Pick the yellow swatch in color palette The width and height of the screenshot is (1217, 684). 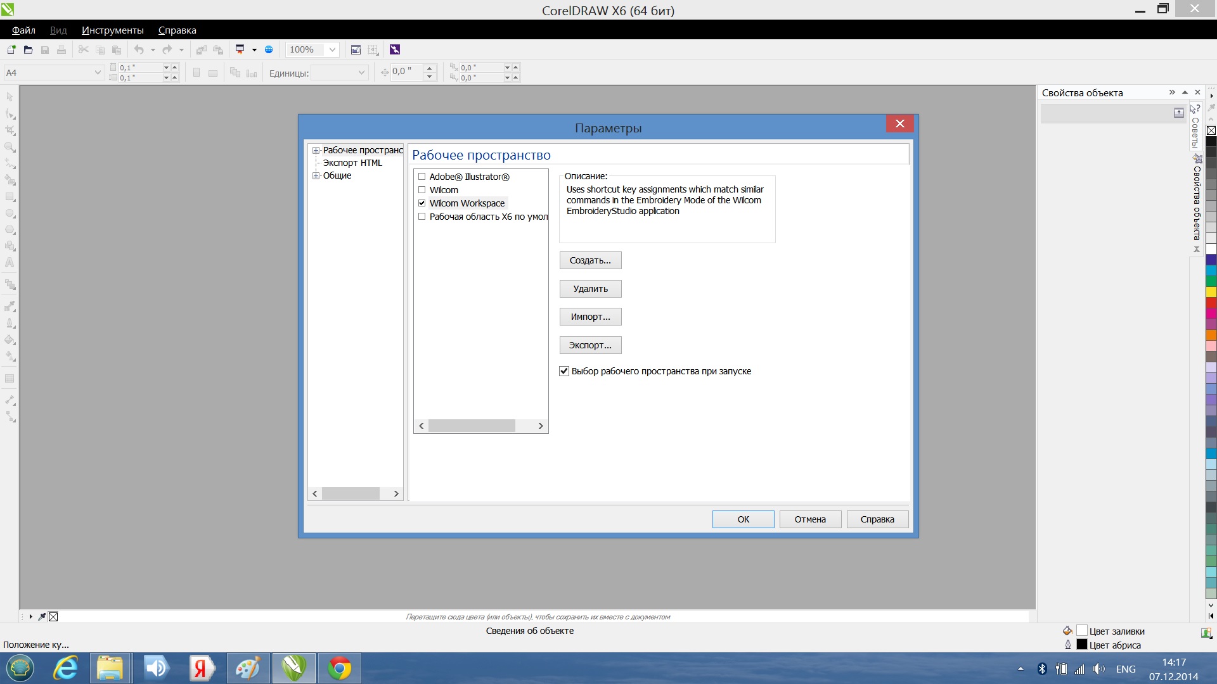(x=1211, y=292)
